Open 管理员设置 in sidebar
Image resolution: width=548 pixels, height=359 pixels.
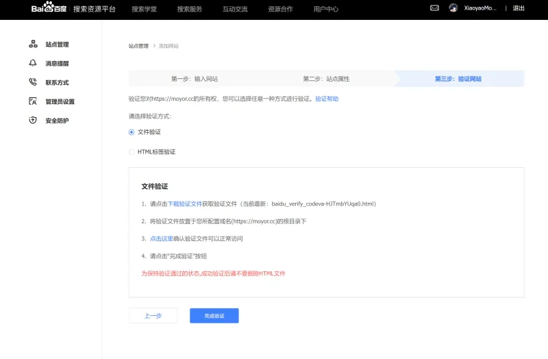60,101
